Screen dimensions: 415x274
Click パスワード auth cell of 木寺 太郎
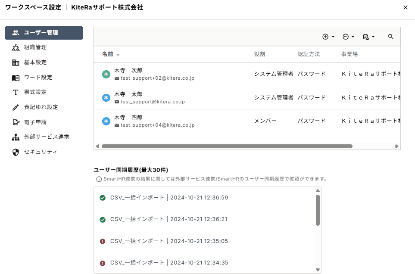[312, 98]
